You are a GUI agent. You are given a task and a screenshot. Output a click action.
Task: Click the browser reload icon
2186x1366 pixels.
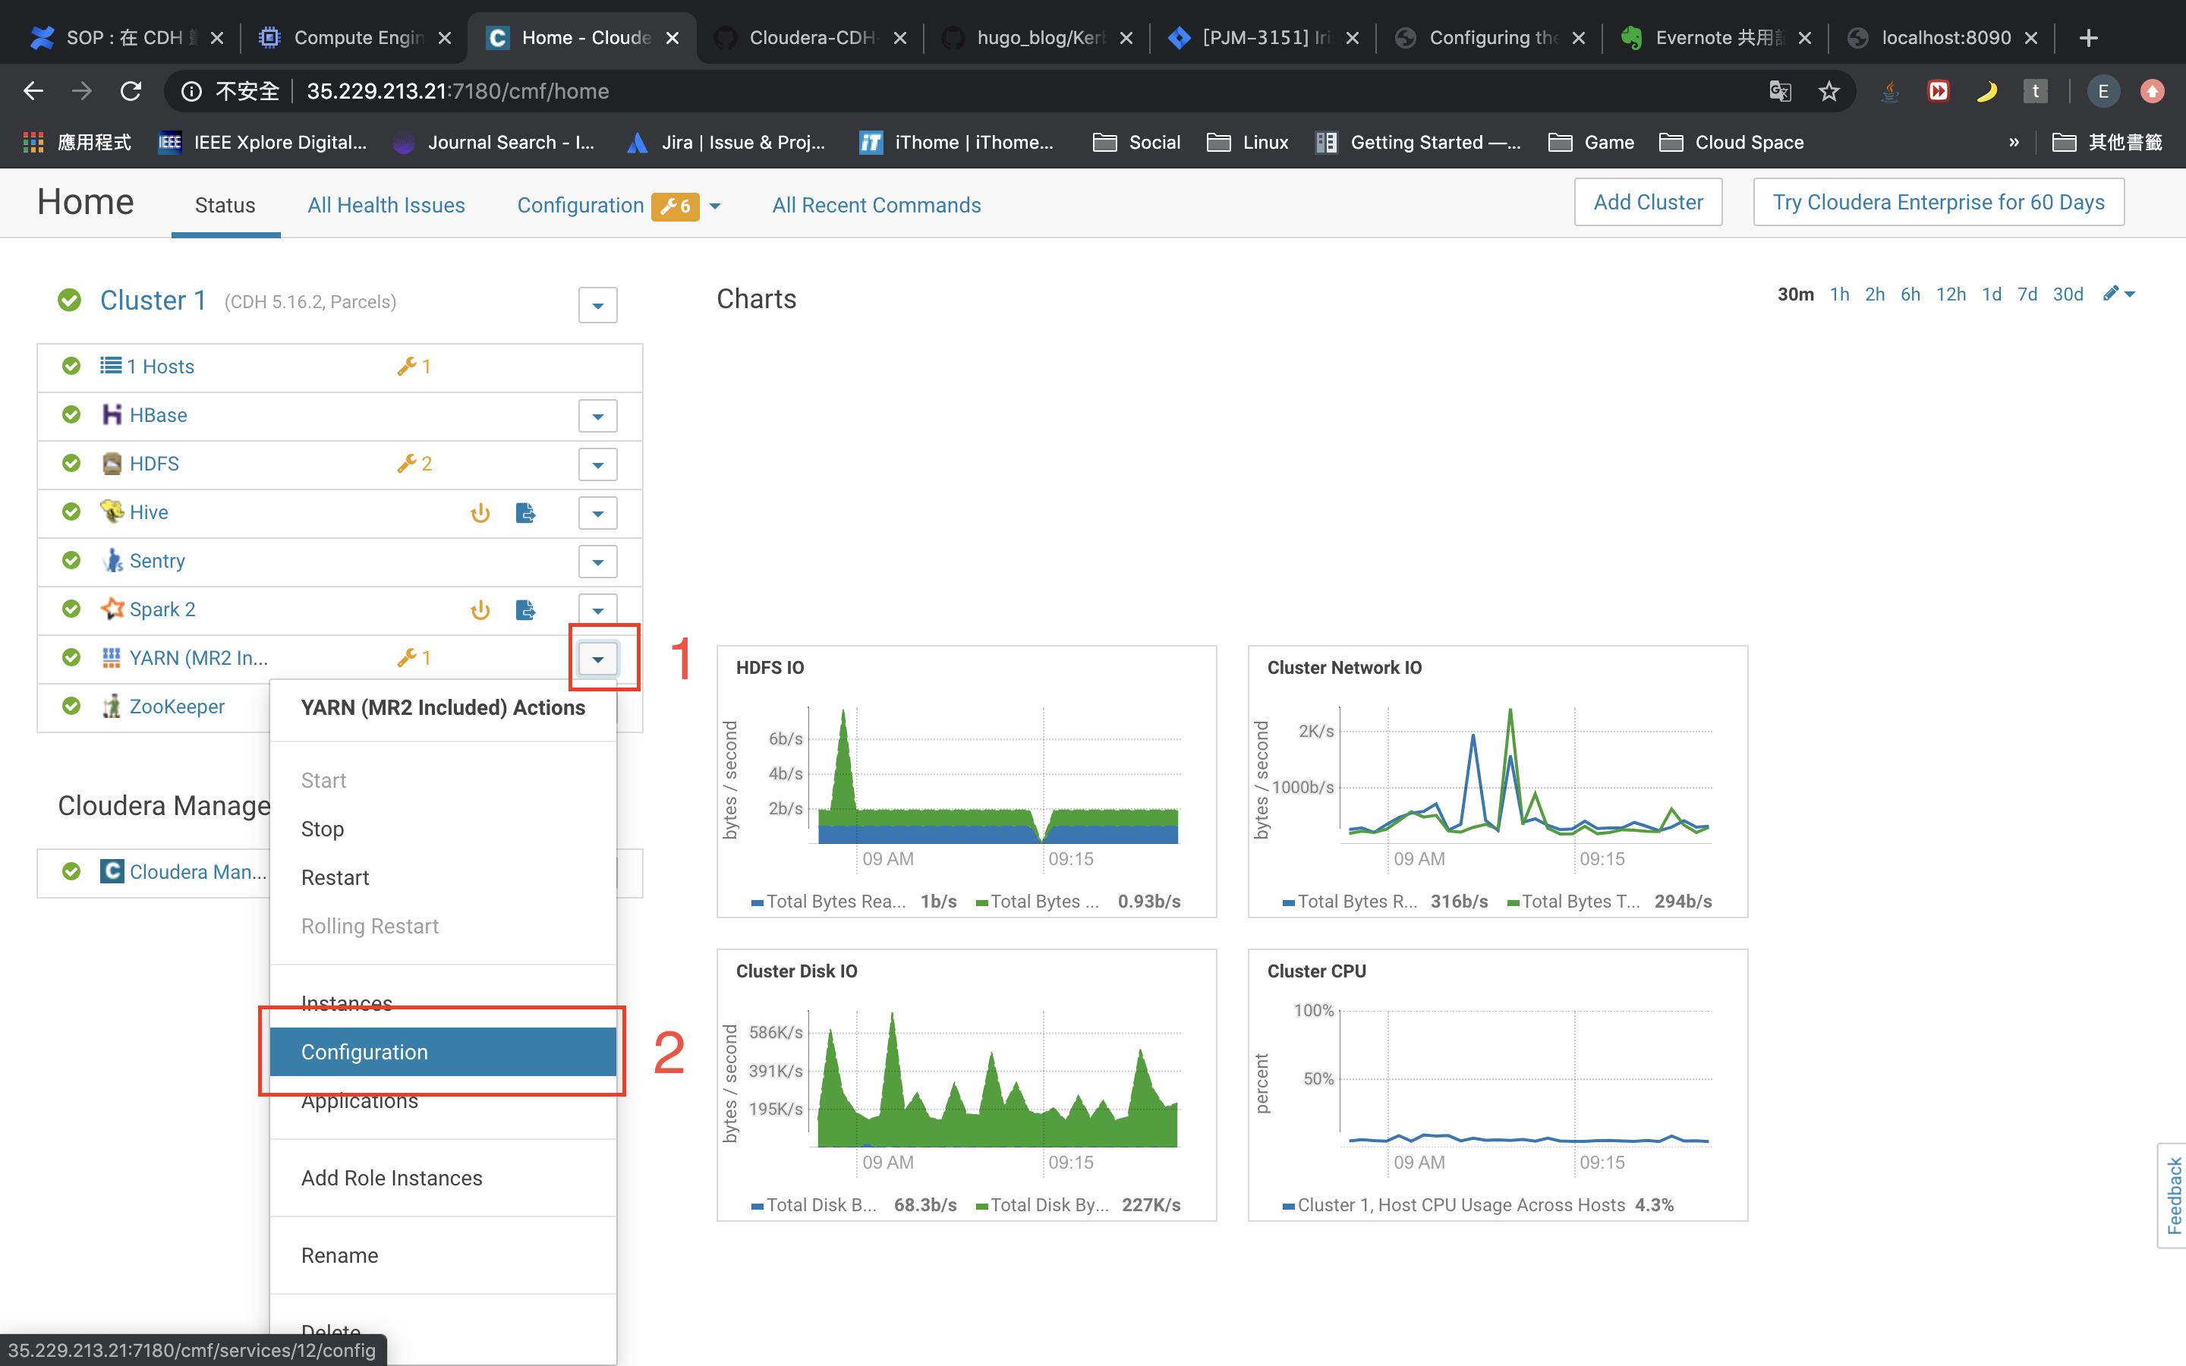(132, 91)
